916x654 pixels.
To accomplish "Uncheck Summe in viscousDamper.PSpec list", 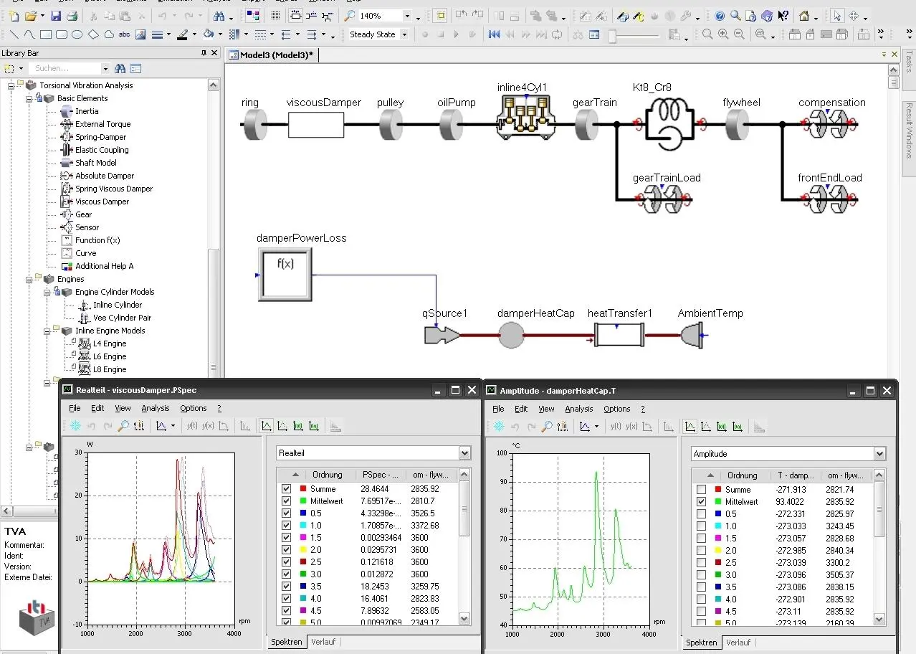I will (x=287, y=489).
